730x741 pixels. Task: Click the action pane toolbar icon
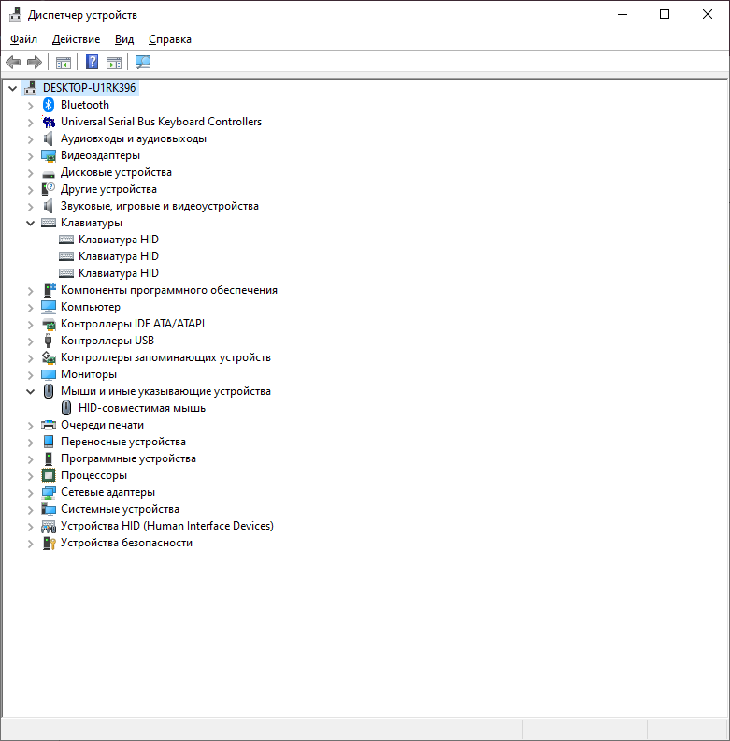tap(114, 62)
